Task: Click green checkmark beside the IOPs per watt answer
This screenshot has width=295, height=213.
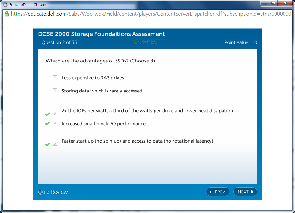Action: click(x=48, y=114)
